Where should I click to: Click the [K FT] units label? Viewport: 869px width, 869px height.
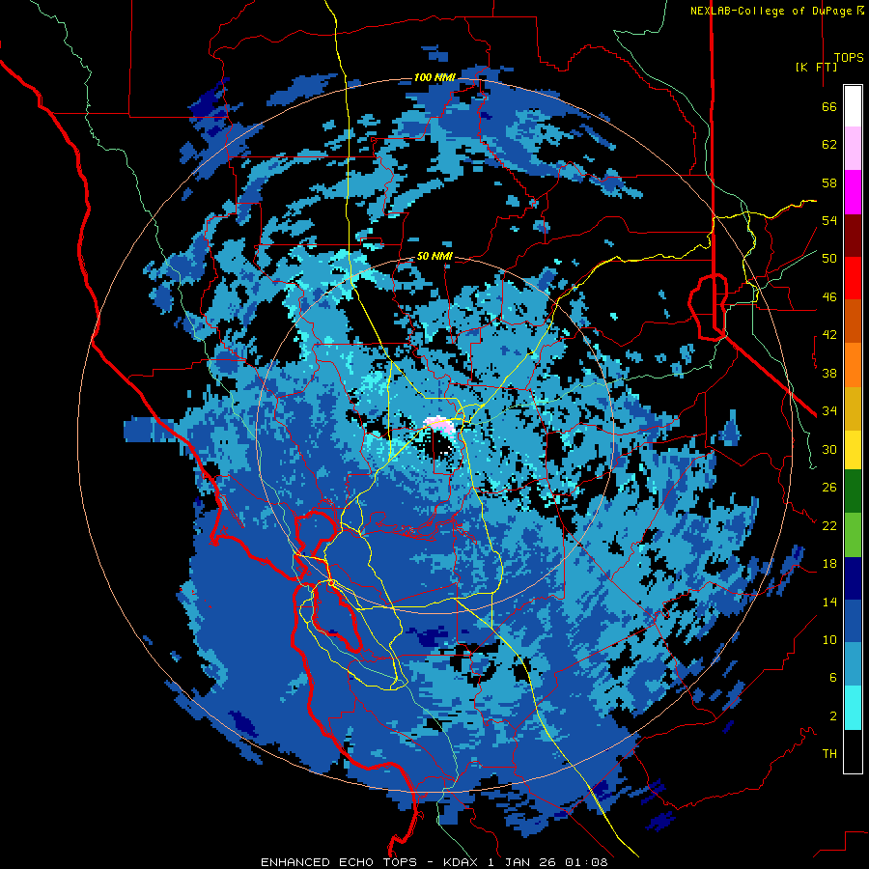click(x=816, y=67)
